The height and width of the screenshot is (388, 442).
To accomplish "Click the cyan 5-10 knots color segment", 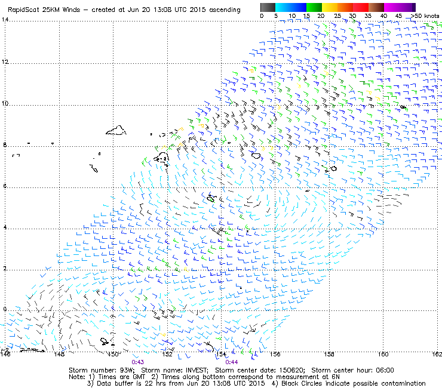I will click(x=283, y=7).
